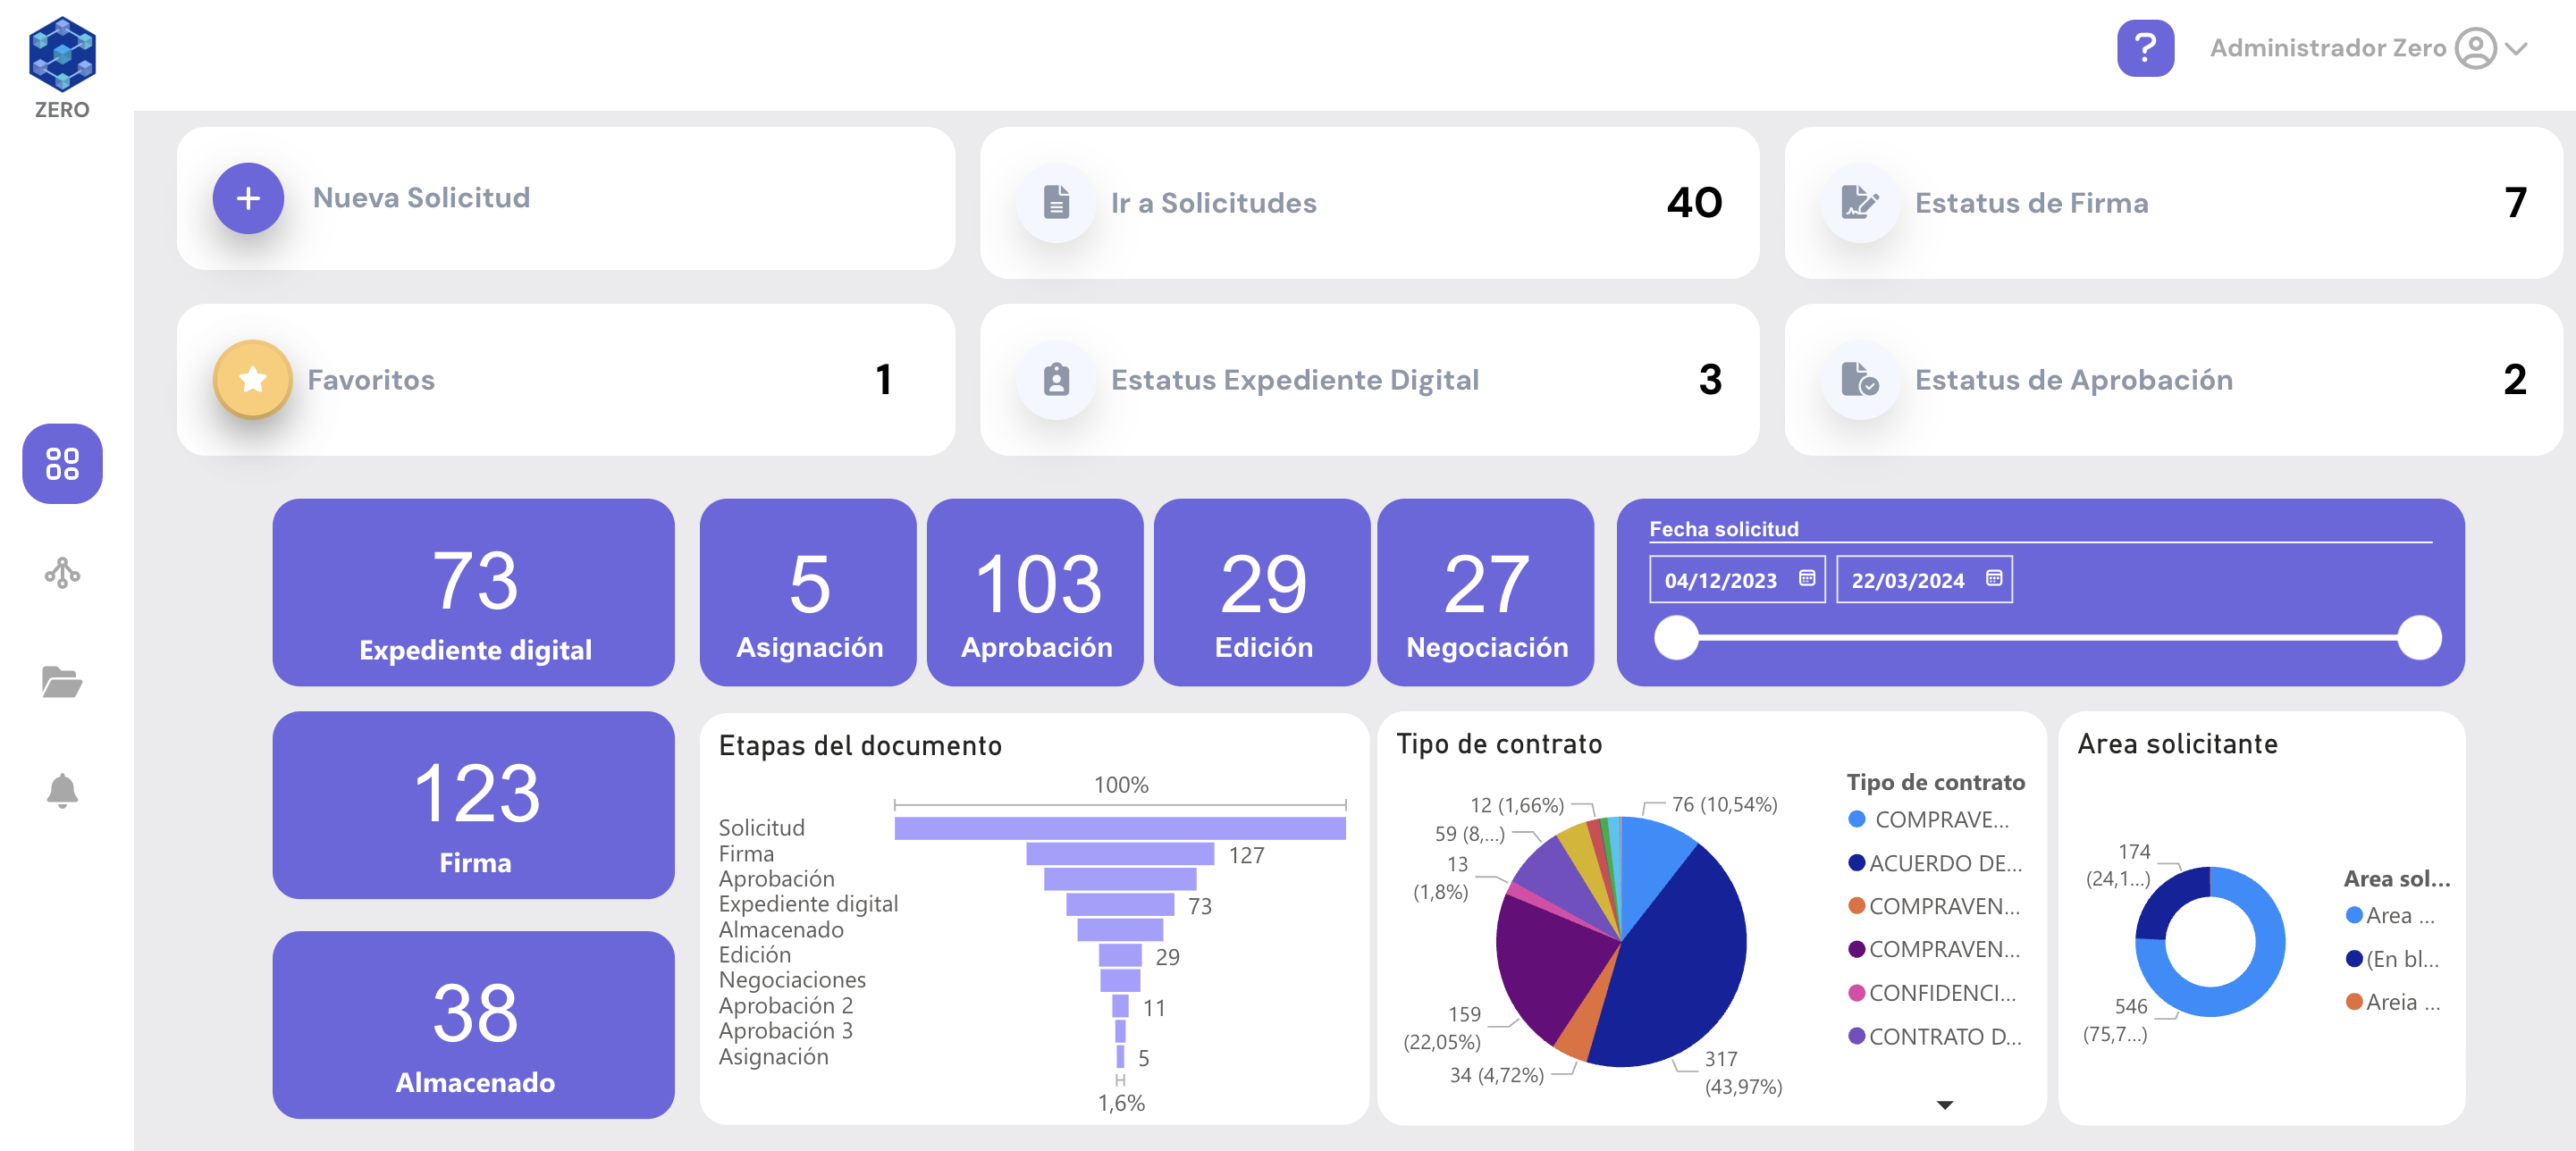This screenshot has width=2576, height=1151.
Task: Open the dashboard grid icon in sidebar
Action: pos(61,462)
